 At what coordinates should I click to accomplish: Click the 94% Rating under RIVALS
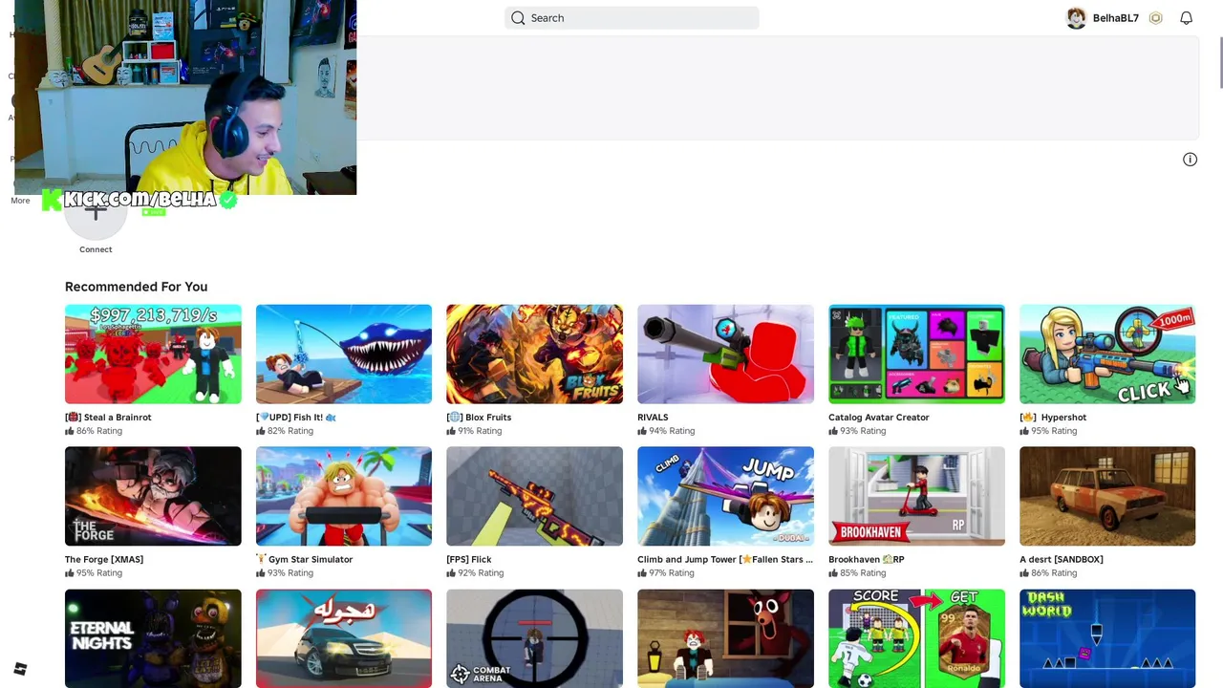(x=666, y=431)
